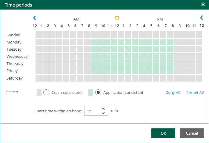This screenshot has height=143, width=209.
Task: Click the Deny All link
Action: pyautogui.click(x=173, y=92)
